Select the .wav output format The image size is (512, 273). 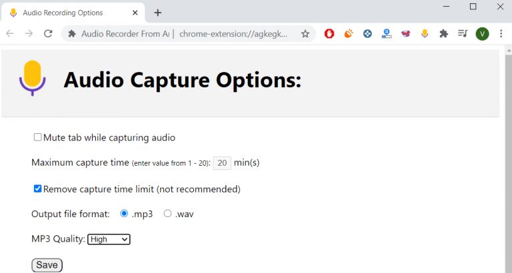click(167, 213)
